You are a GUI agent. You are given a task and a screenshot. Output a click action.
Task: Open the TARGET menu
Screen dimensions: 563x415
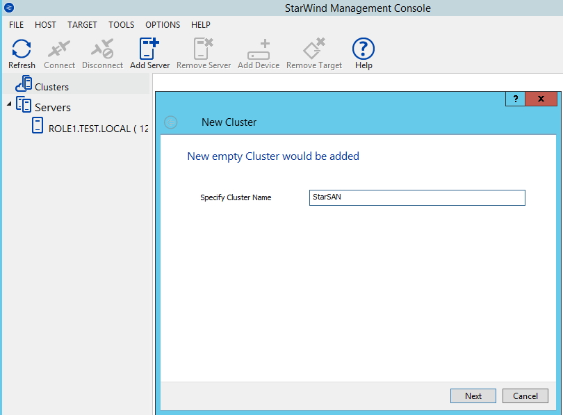coord(82,25)
